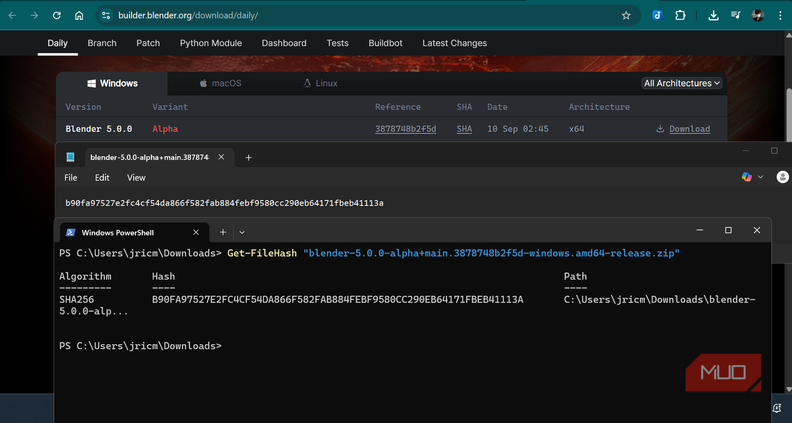Add a new PowerShell tab
The image size is (792, 423).
coord(223,232)
